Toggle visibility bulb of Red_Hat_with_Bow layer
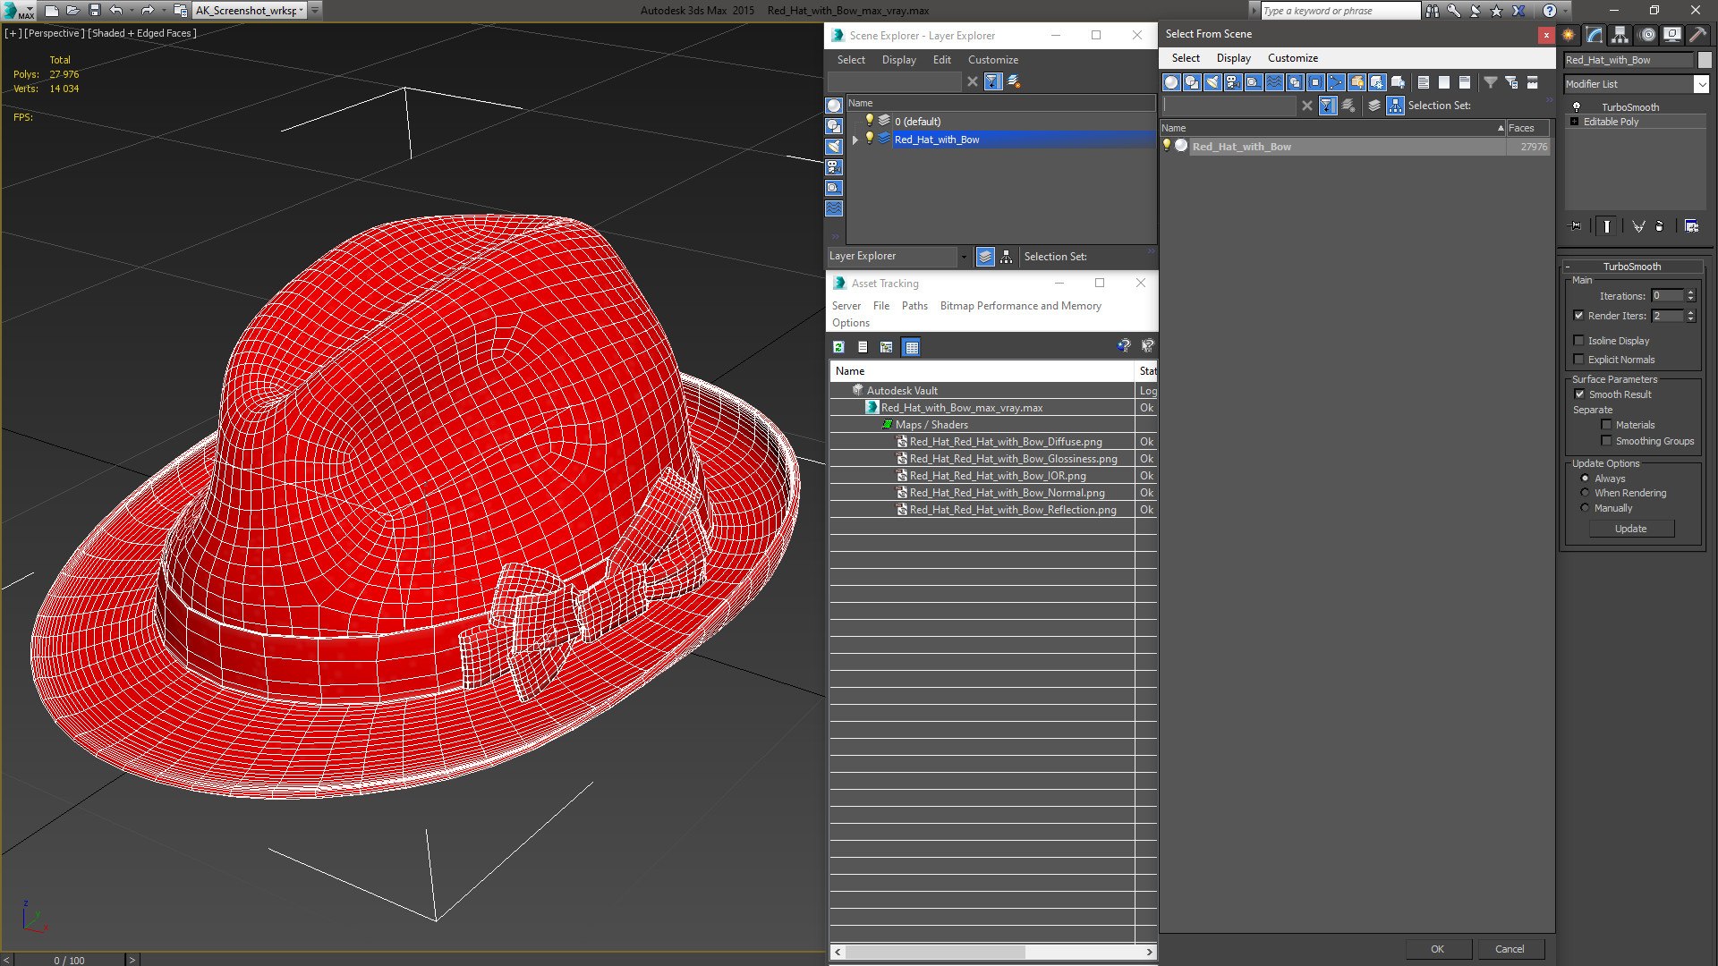Viewport: 1718px width, 966px height. coord(869,139)
